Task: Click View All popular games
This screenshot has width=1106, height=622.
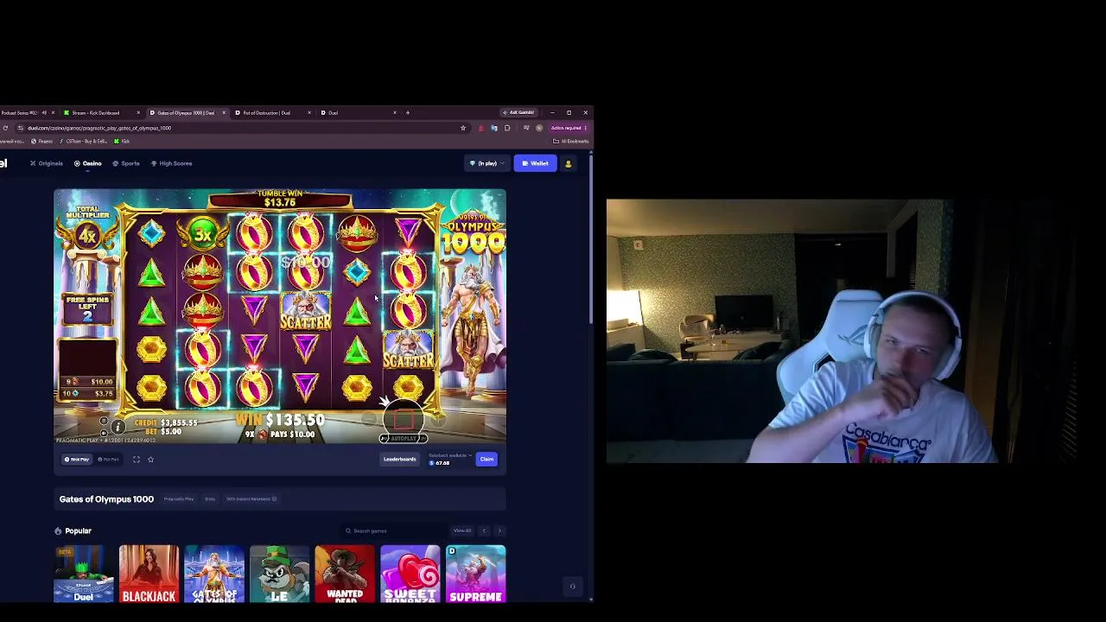Action: click(462, 530)
